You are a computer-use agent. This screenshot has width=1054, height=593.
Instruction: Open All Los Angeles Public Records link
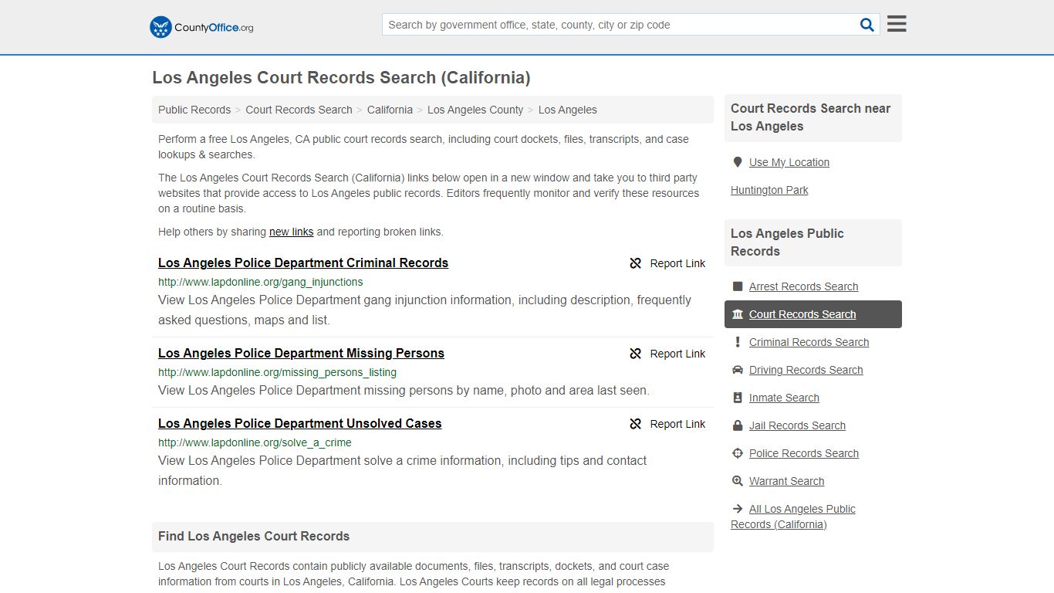(x=793, y=517)
